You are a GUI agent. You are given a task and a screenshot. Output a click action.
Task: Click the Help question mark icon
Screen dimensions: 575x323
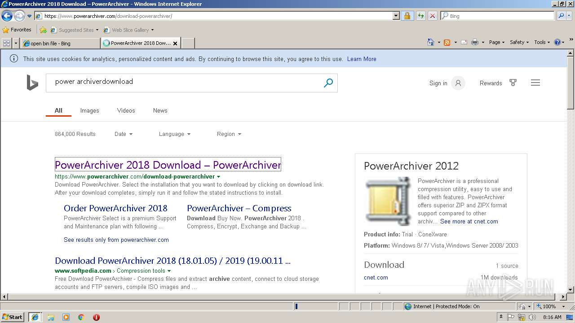[557, 42]
